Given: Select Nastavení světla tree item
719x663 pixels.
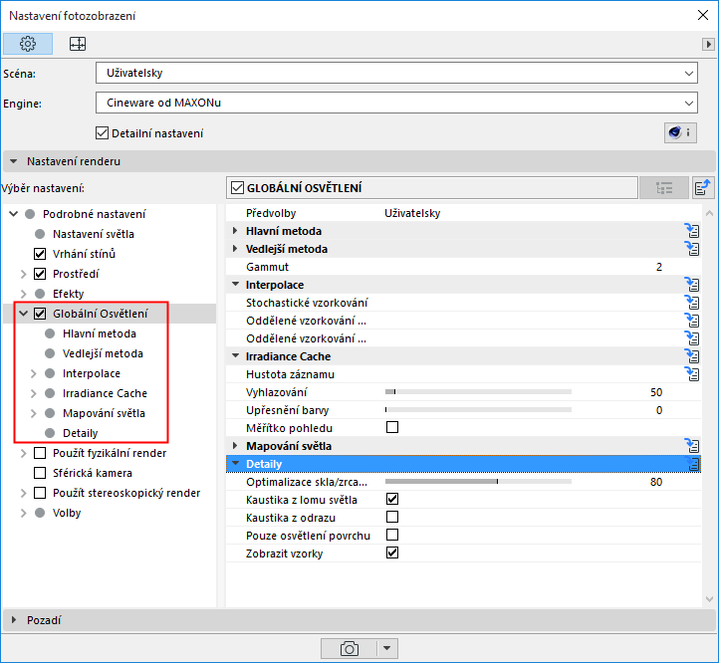Looking at the screenshot, I should point(94,234).
